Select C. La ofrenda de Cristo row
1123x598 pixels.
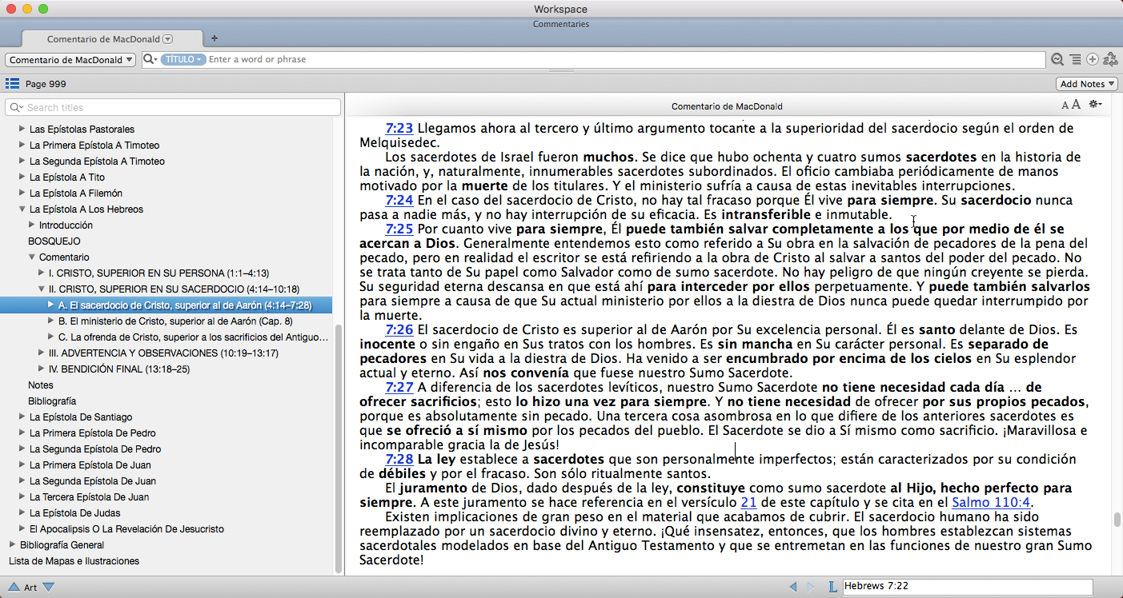(x=166, y=337)
